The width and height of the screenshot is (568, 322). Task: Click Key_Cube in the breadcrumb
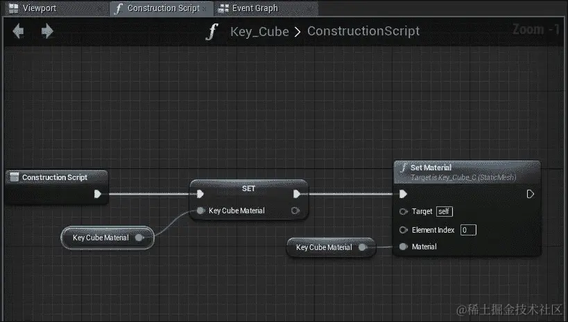coord(259,31)
